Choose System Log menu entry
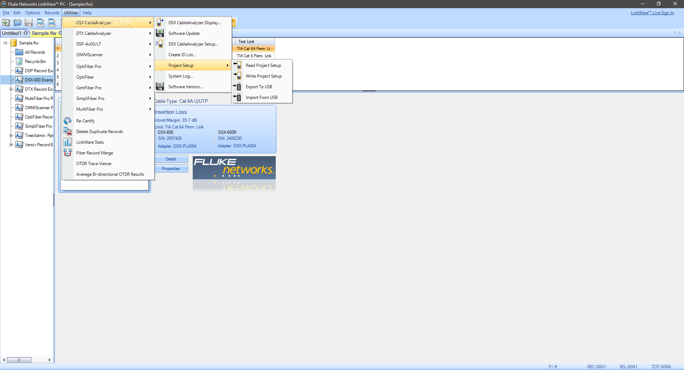The width and height of the screenshot is (684, 370). click(x=193, y=76)
